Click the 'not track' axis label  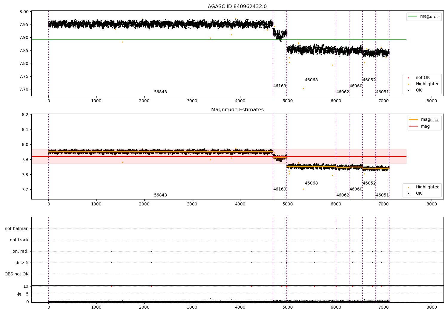coord(19,240)
